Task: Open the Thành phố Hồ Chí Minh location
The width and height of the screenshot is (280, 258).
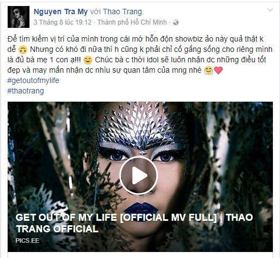Action: click(x=132, y=22)
